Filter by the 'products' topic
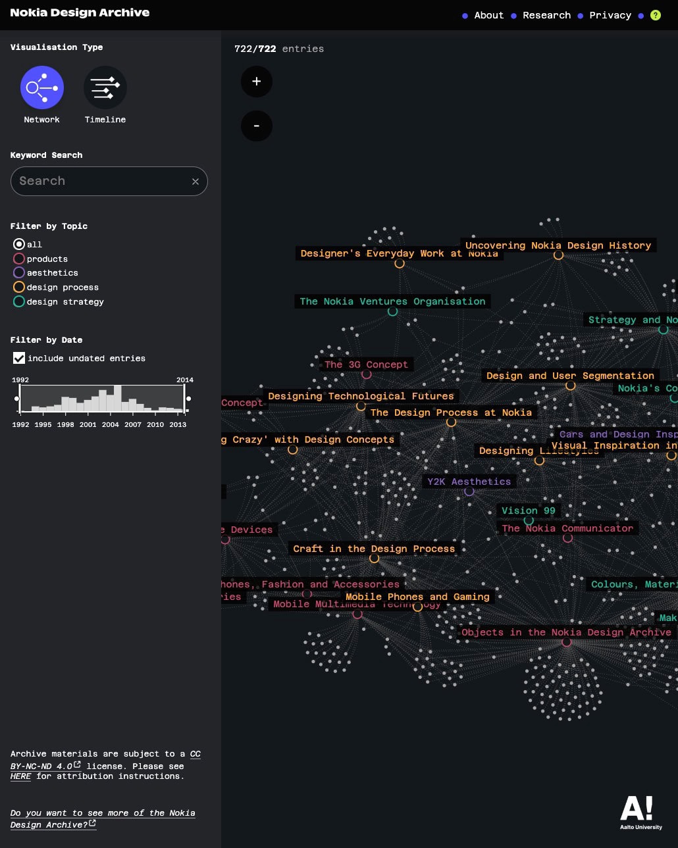The width and height of the screenshot is (678, 848). click(x=19, y=259)
